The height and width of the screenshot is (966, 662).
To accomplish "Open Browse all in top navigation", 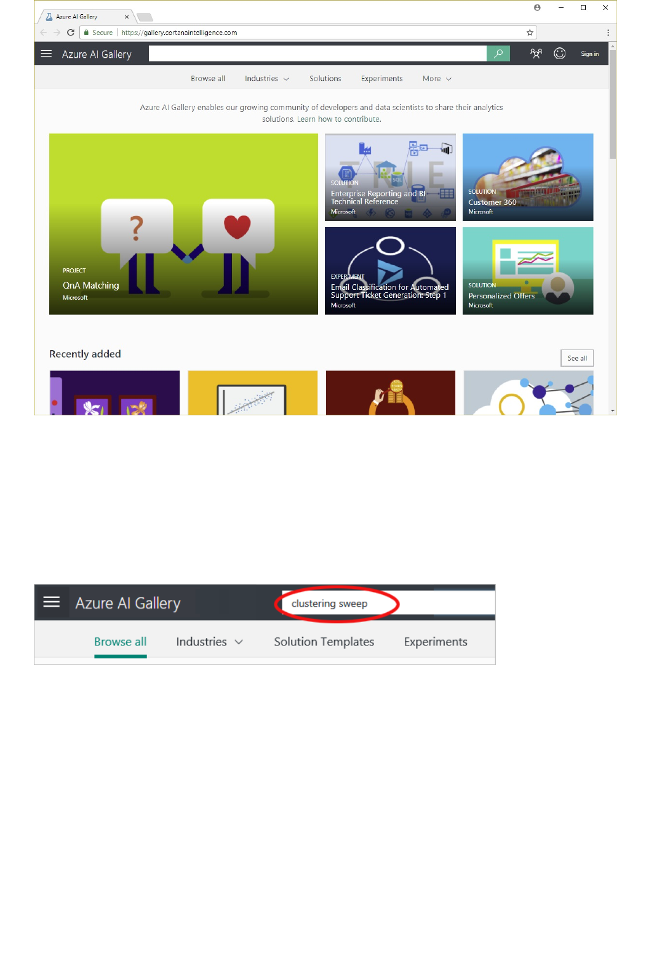I will [x=208, y=79].
